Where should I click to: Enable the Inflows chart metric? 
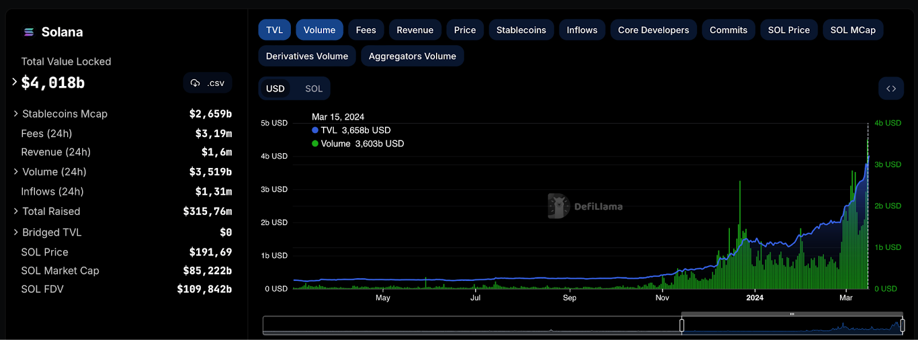pyautogui.click(x=582, y=30)
